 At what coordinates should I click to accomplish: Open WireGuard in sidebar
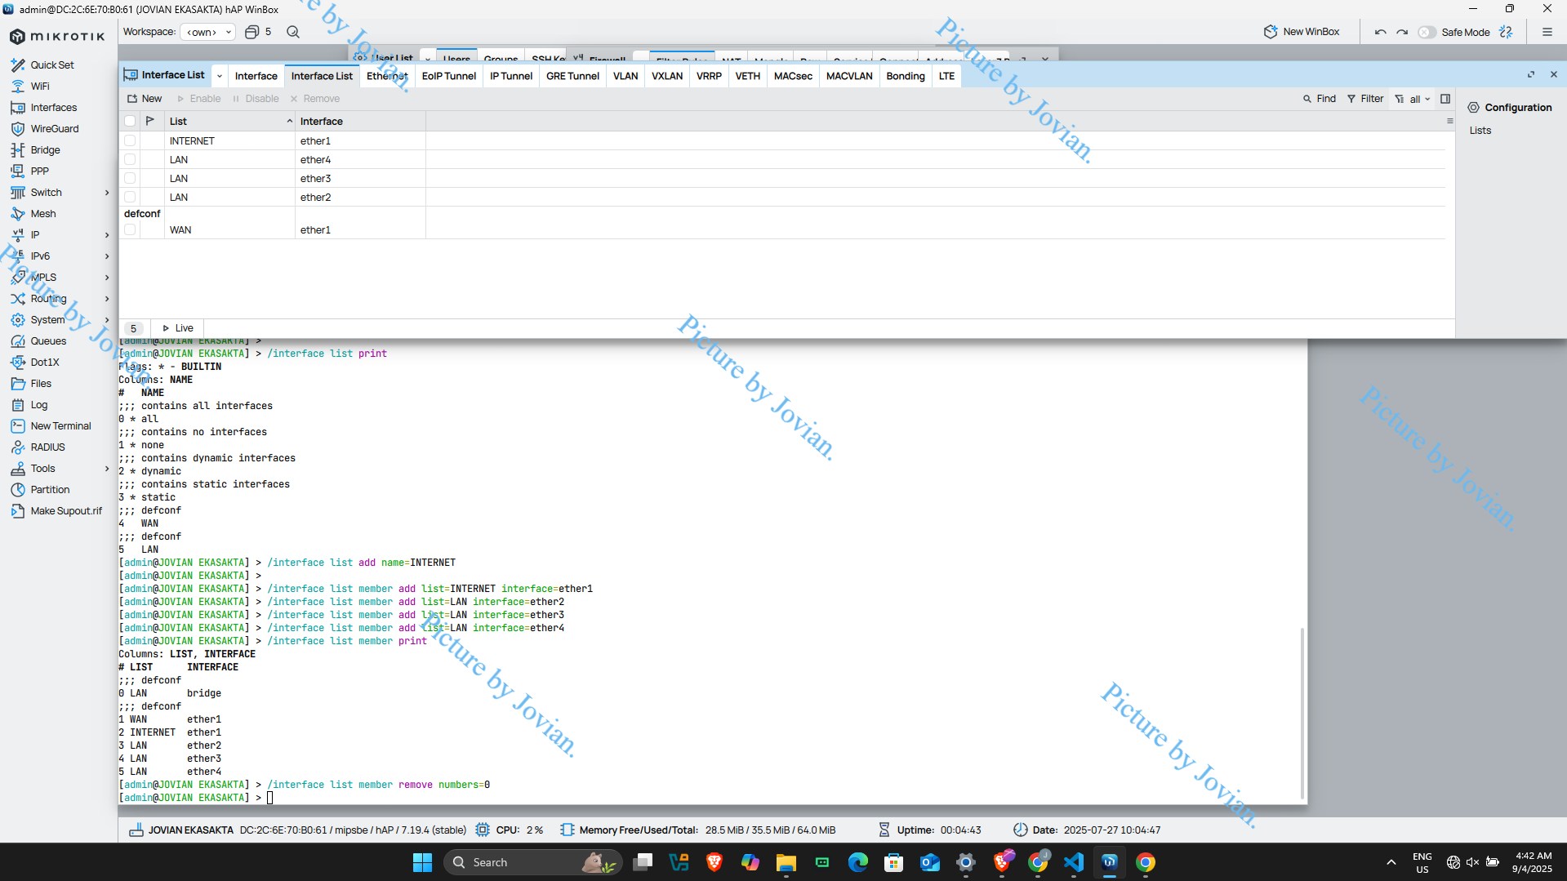(54, 129)
